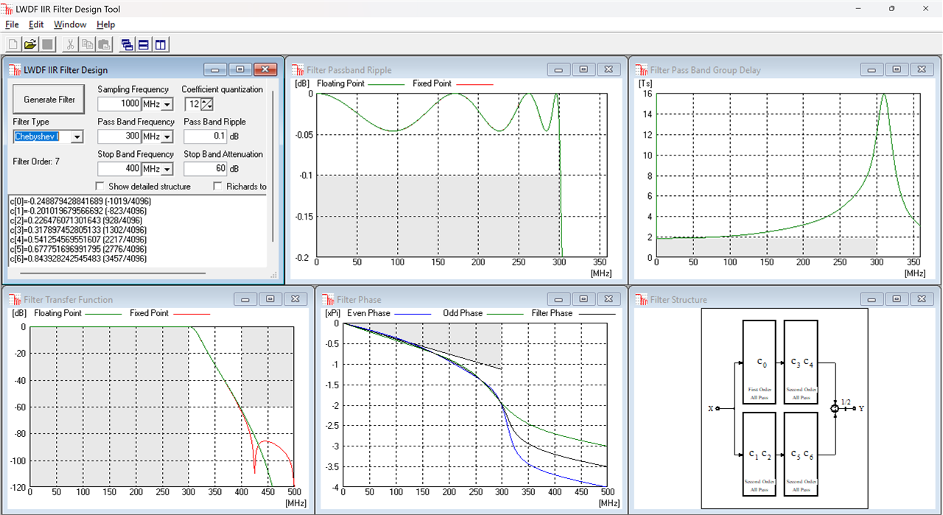
Task: Click the Copy toolbar icon
Action: click(87, 44)
